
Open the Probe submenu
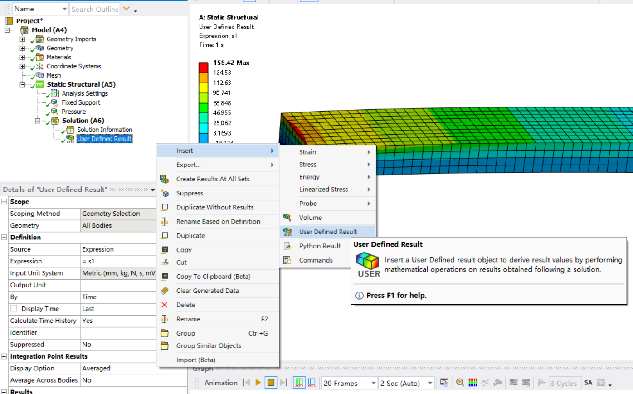(x=328, y=204)
